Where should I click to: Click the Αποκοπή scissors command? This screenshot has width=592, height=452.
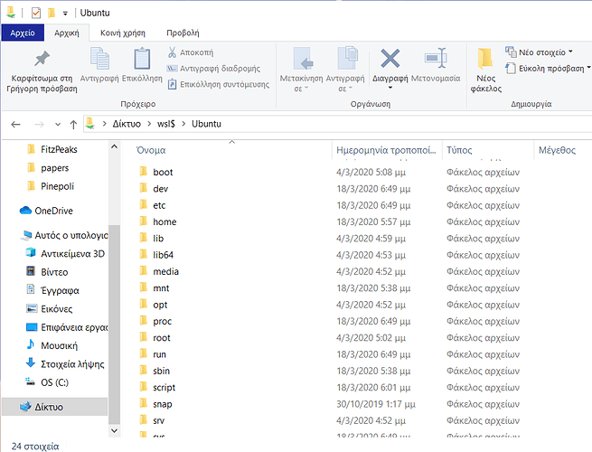pyautogui.click(x=191, y=52)
